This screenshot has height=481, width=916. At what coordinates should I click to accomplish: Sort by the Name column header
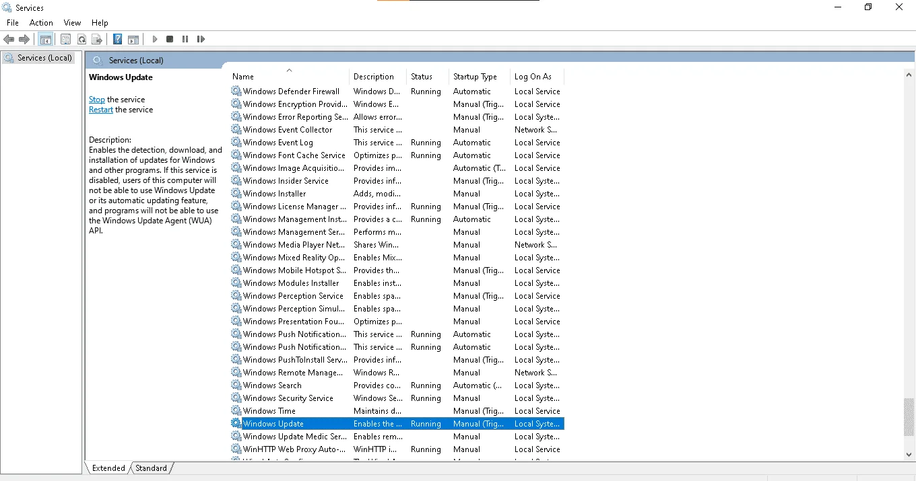pos(290,77)
